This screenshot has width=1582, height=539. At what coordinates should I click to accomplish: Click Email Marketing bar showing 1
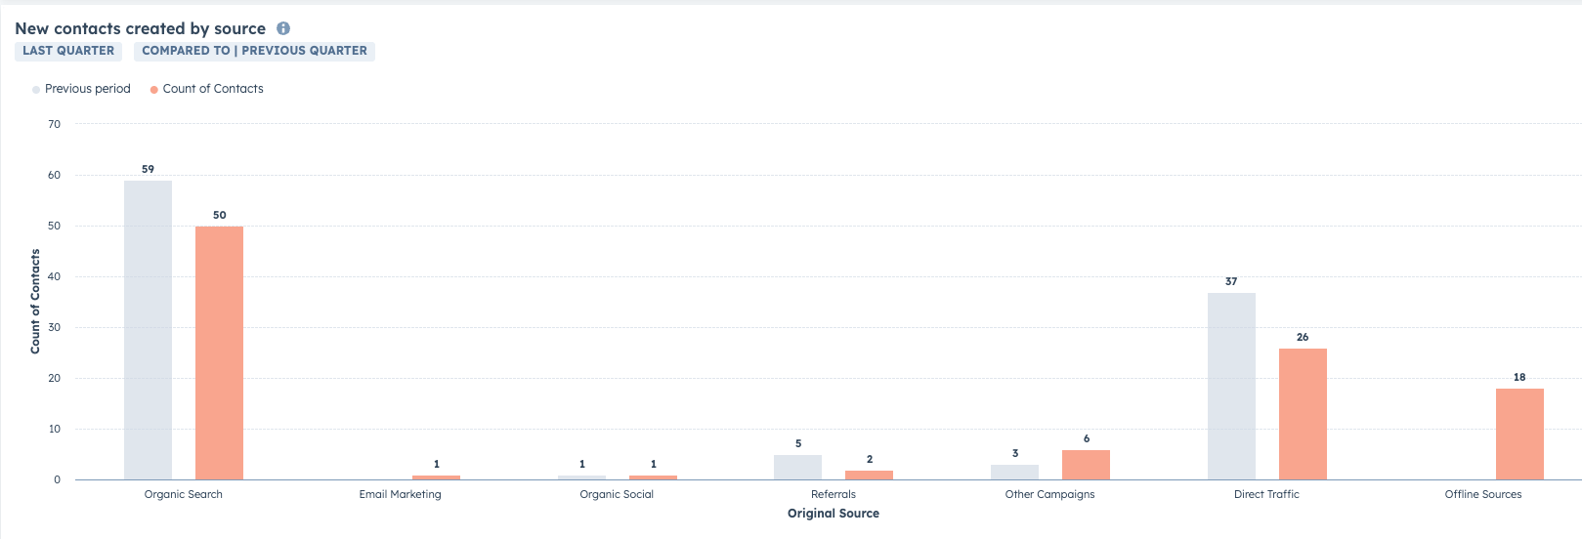tap(436, 477)
